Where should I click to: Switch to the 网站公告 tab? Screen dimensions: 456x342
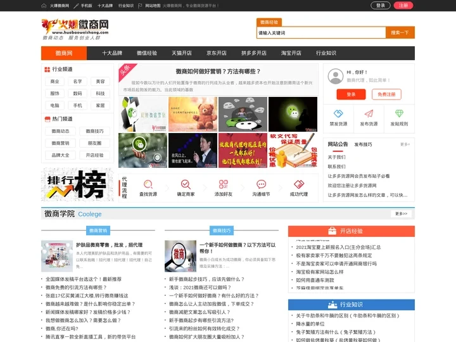tap(338, 144)
